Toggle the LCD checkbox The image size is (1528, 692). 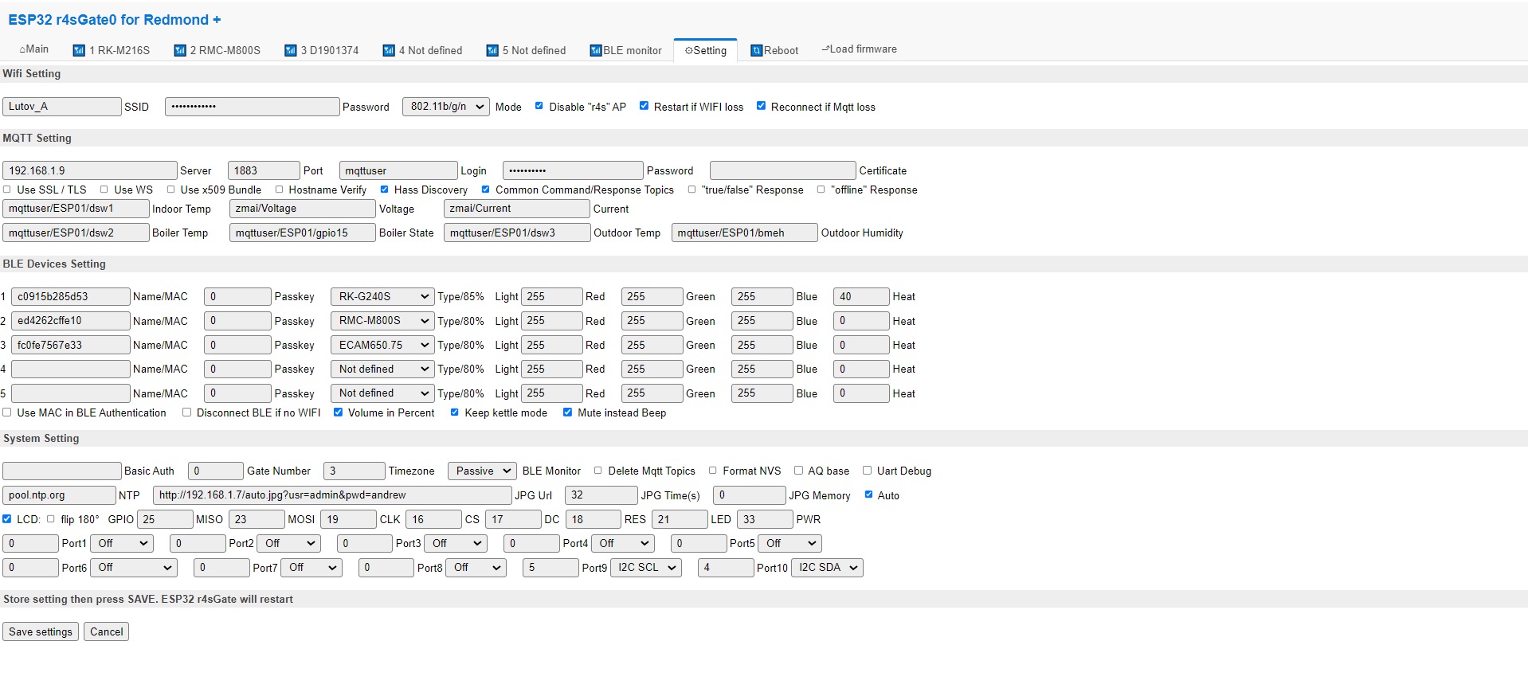coord(7,519)
